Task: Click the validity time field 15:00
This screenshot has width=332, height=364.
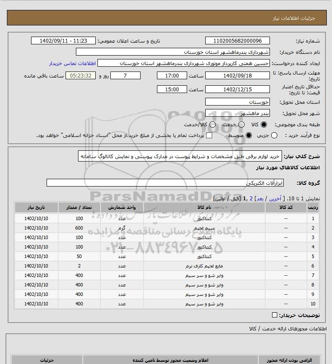Action: (x=172, y=89)
